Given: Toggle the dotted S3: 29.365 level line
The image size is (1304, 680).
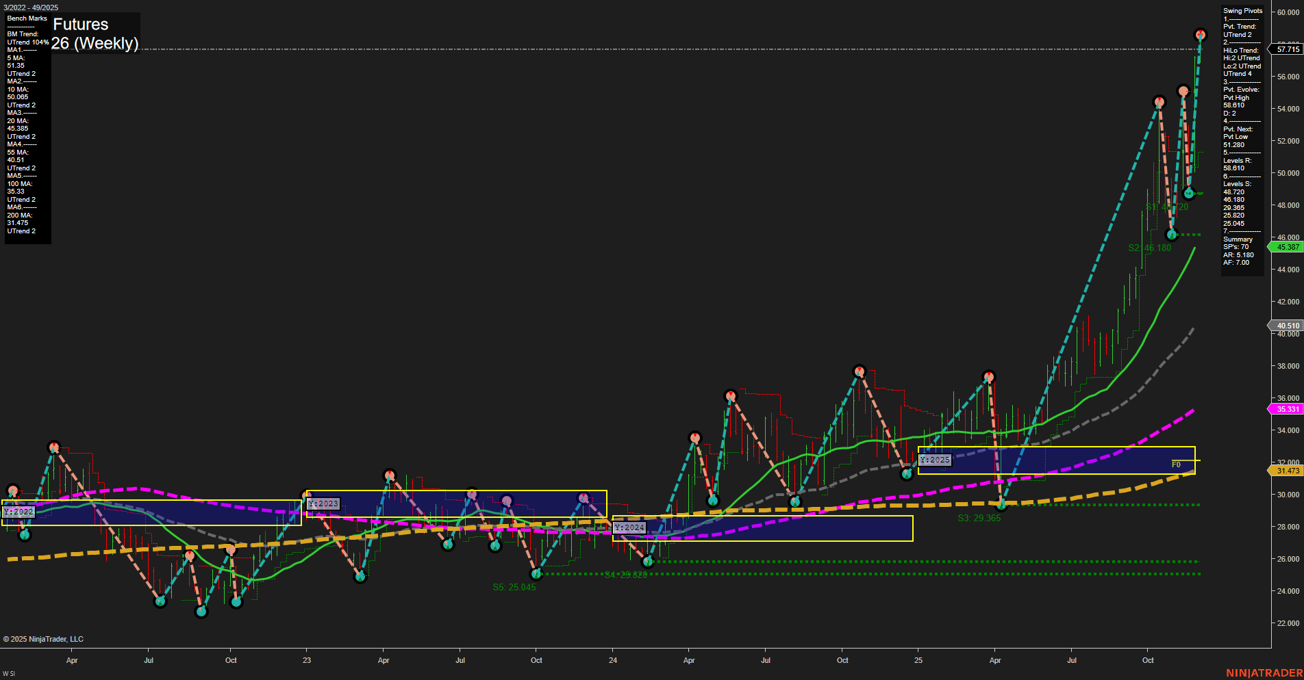Looking at the screenshot, I should [979, 518].
